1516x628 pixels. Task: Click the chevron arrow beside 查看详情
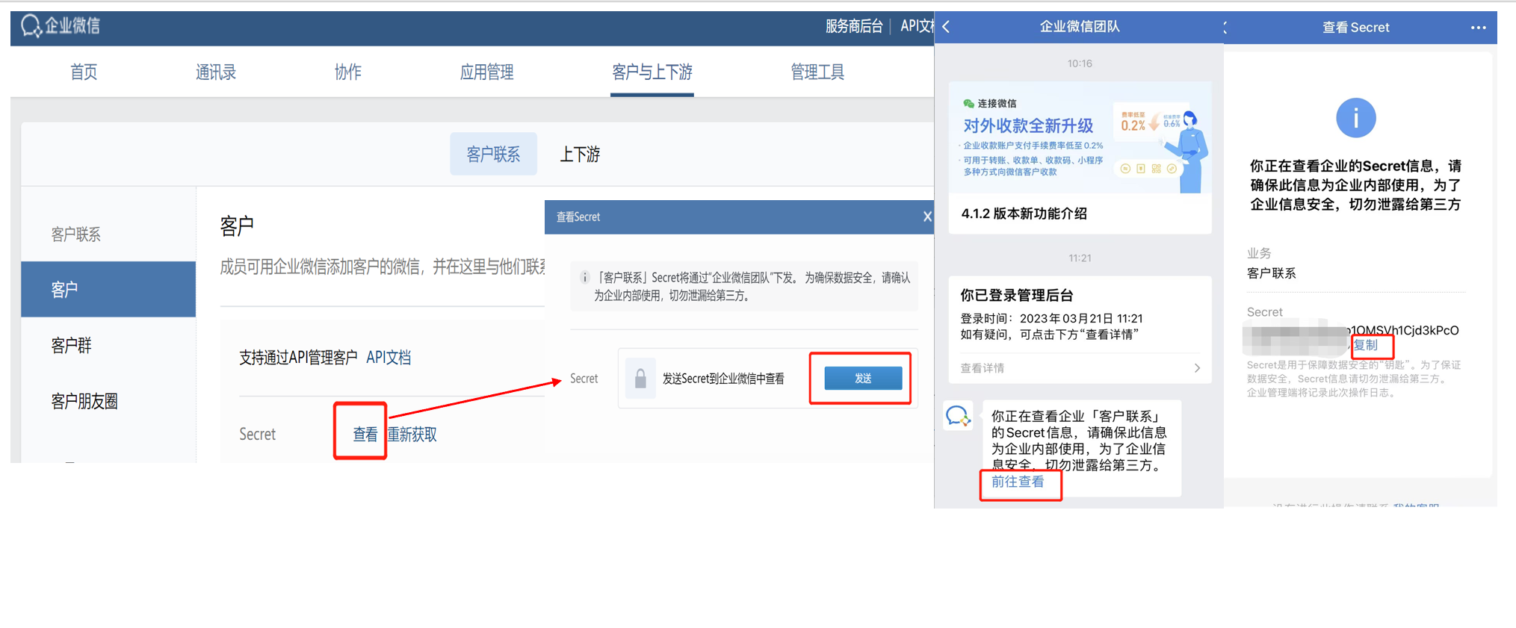click(x=1197, y=368)
